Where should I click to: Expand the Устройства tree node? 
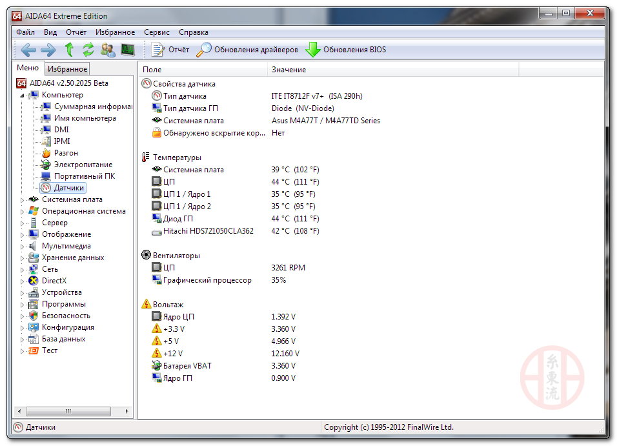[x=22, y=293]
